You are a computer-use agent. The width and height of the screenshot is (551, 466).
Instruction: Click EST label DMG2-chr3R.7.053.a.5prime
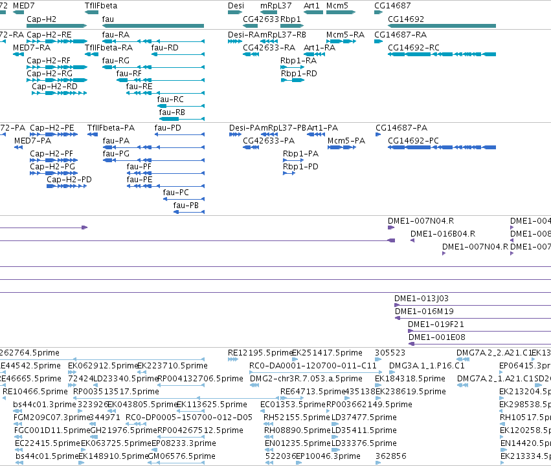click(x=306, y=379)
